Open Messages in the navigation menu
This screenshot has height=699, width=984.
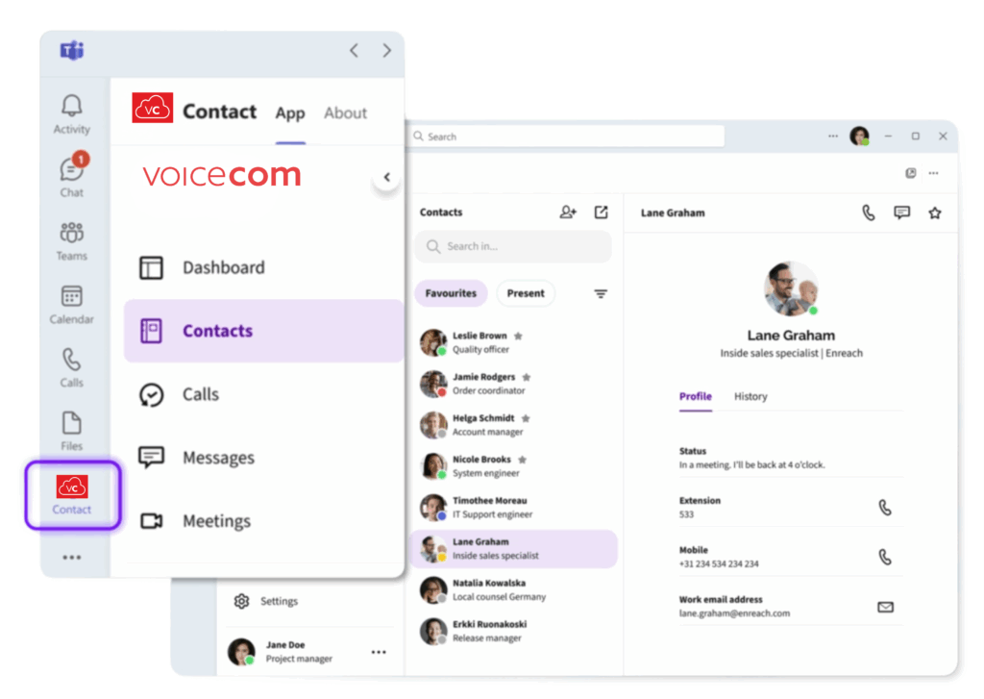263,458
